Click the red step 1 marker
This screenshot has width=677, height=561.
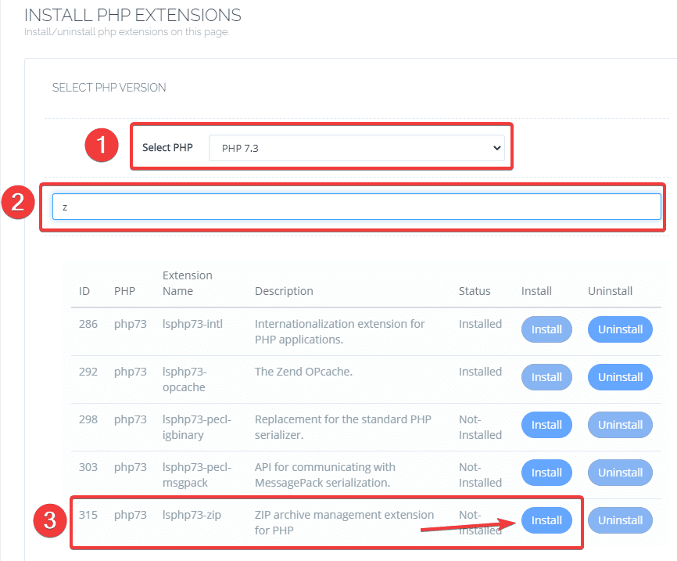(101, 146)
